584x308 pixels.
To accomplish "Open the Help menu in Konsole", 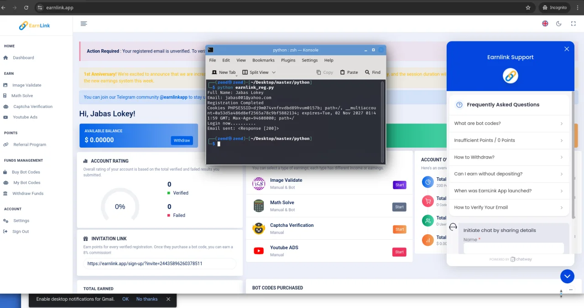I will (x=329, y=60).
